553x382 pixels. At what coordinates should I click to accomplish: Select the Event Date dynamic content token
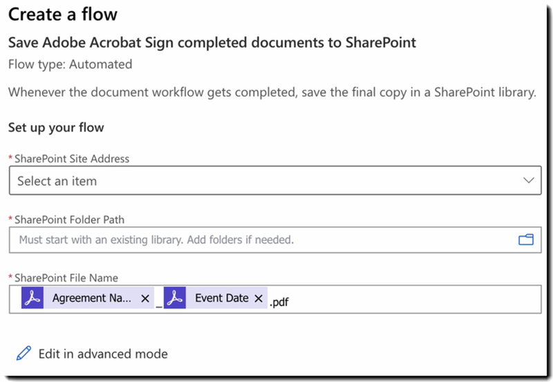[221, 298]
